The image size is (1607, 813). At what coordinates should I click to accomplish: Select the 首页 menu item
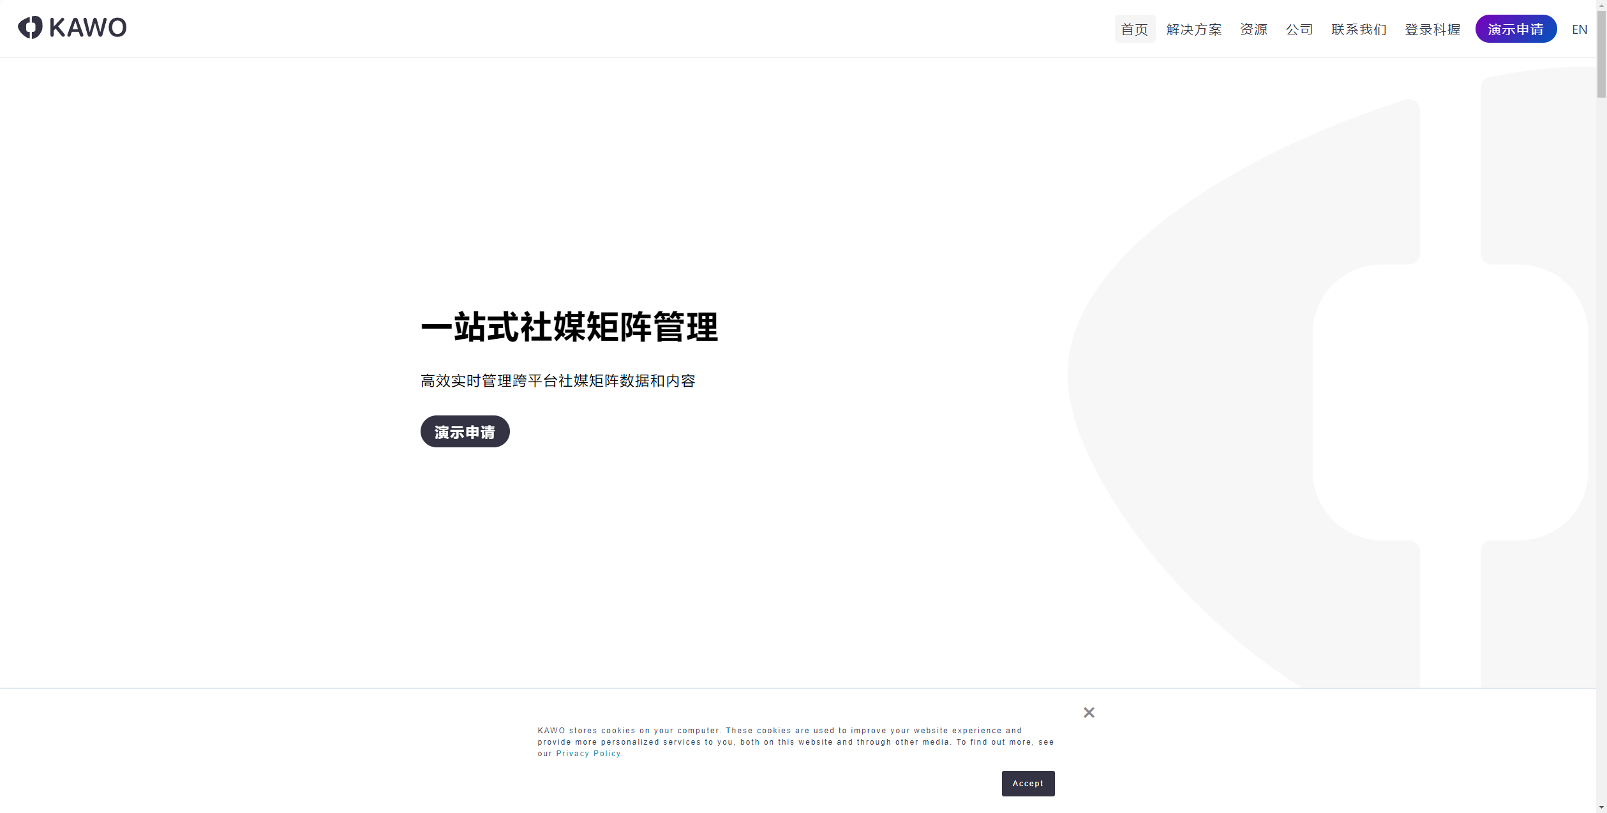[x=1134, y=29]
